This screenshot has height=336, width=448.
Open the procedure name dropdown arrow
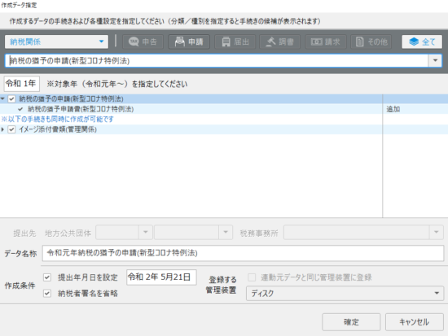(435, 60)
